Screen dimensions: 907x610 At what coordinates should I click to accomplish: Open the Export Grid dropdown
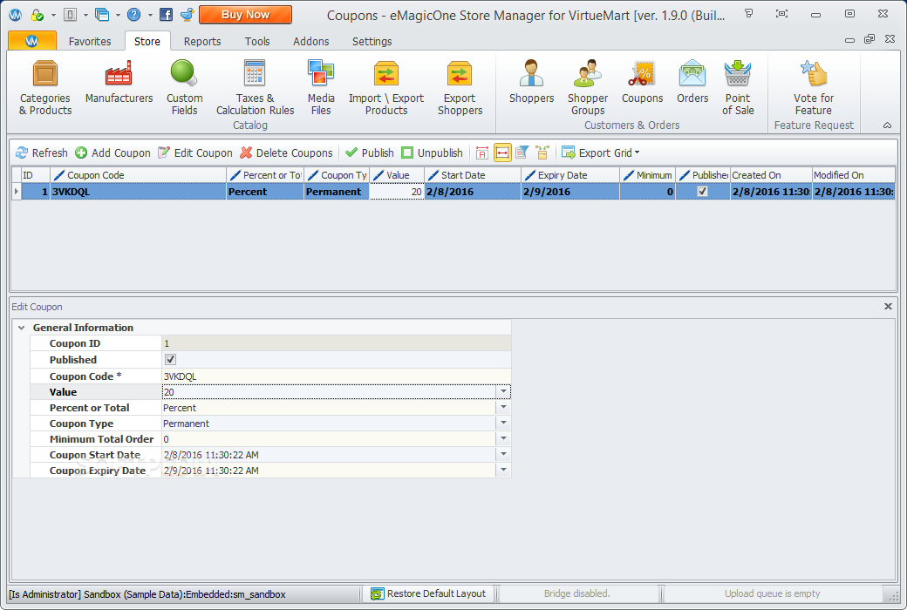tap(601, 152)
